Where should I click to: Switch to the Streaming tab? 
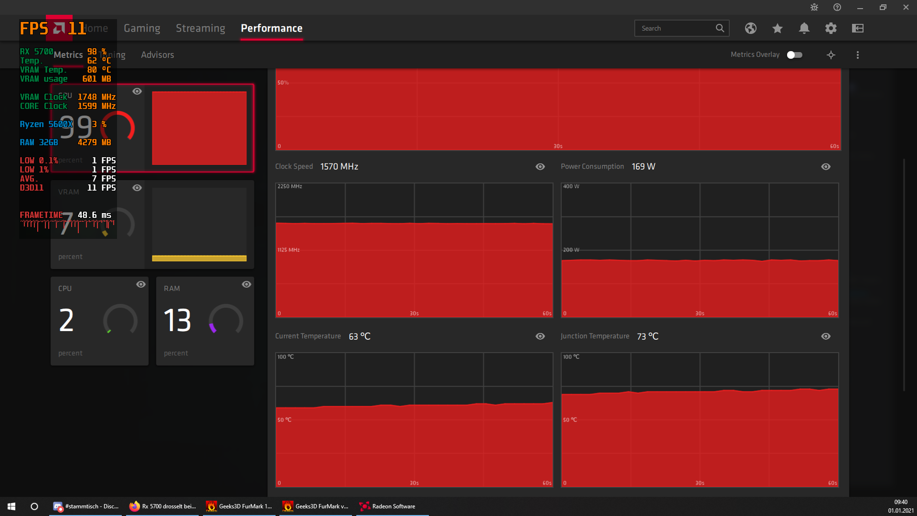coord(200,28)
